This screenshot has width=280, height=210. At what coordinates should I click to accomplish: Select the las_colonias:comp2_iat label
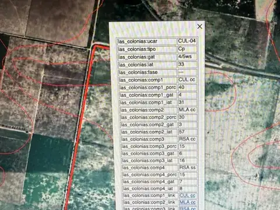tap(147, 132)
